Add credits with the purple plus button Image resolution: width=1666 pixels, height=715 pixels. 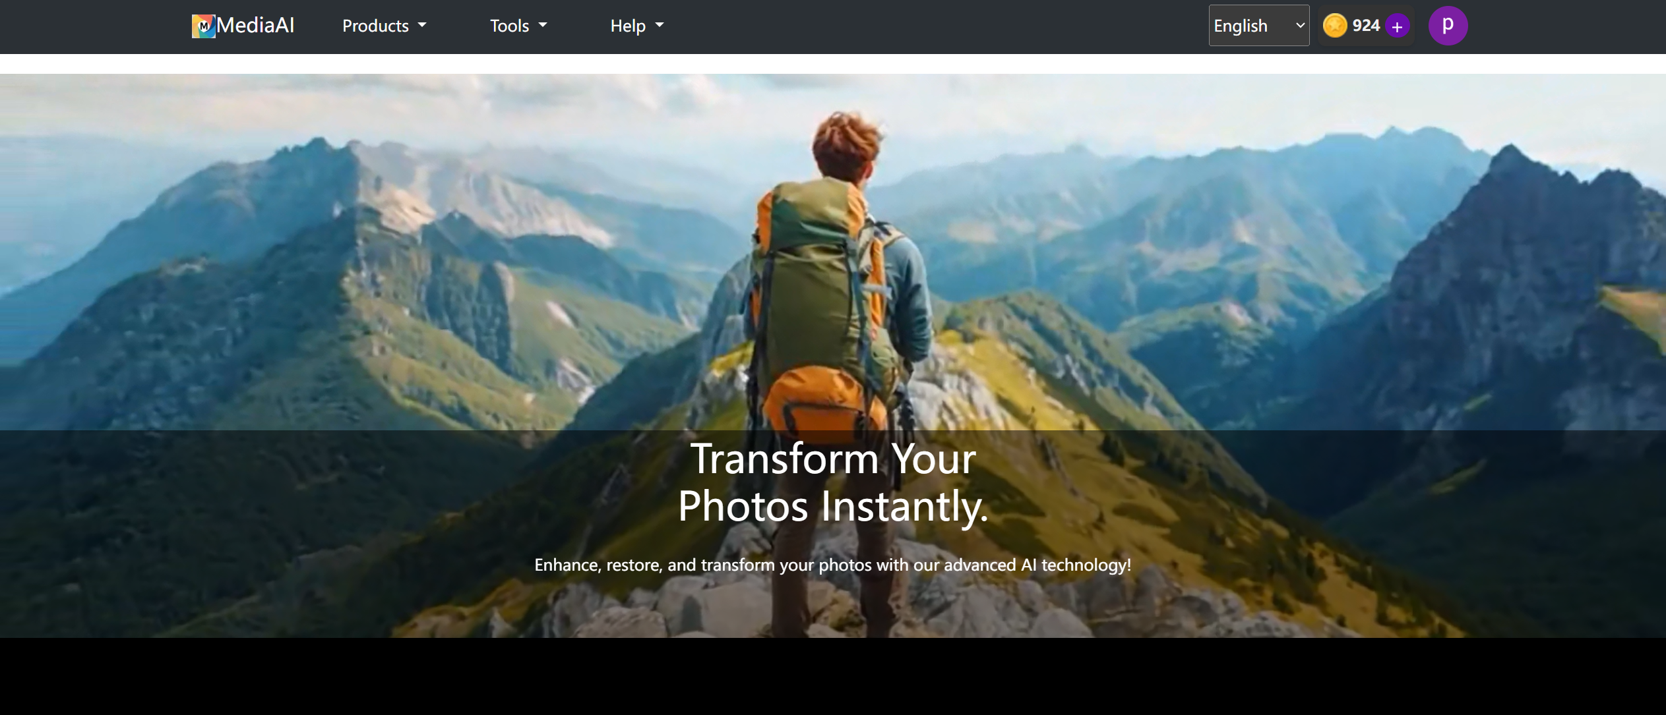tap(1397, 26)
